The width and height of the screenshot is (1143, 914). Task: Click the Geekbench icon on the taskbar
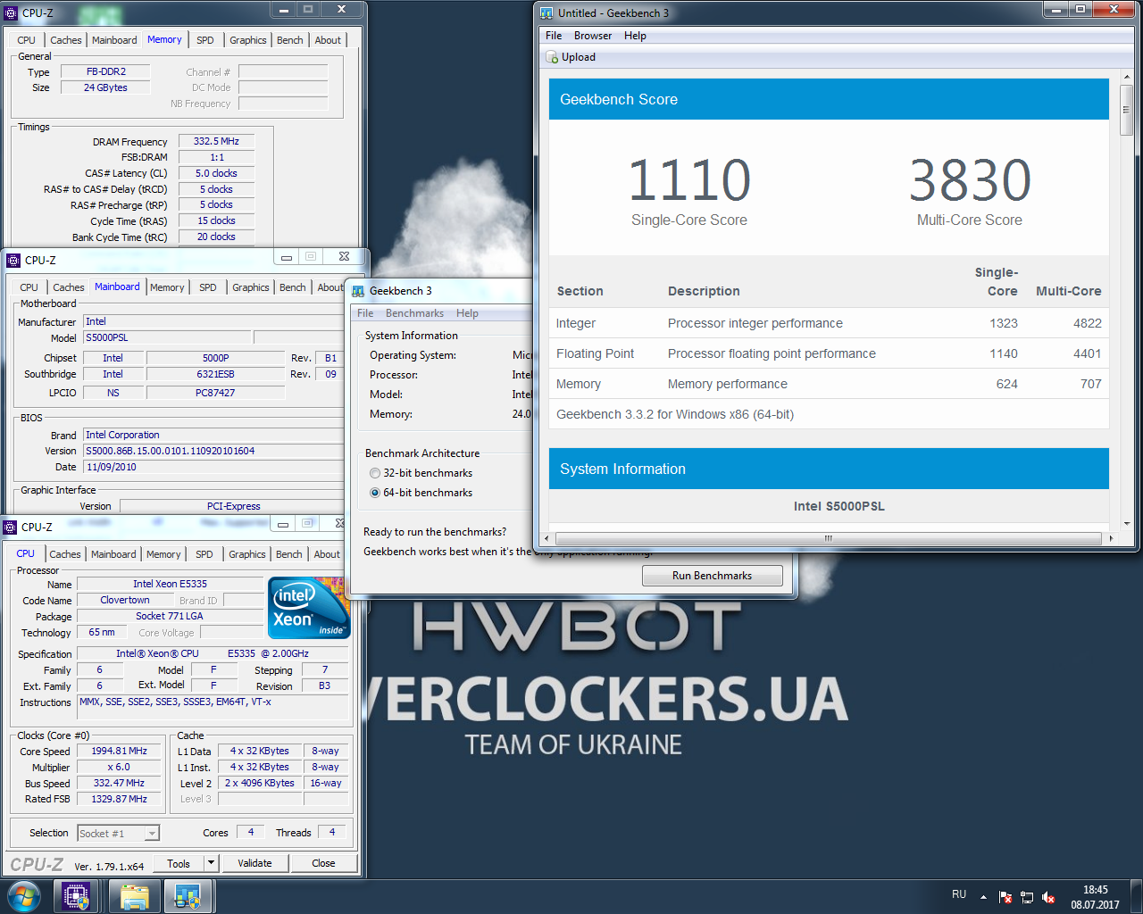(188, 896)
